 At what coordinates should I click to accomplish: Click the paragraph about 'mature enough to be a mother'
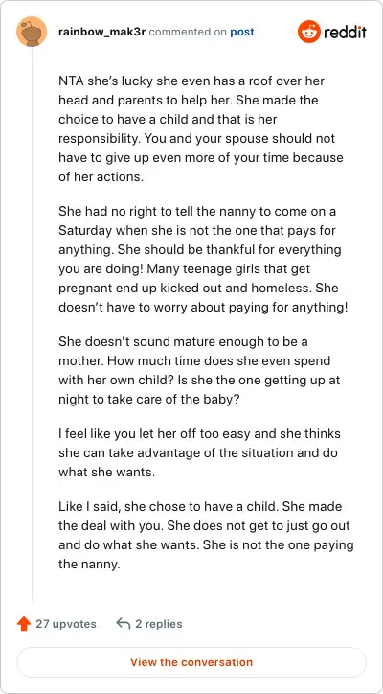[199, 370]
